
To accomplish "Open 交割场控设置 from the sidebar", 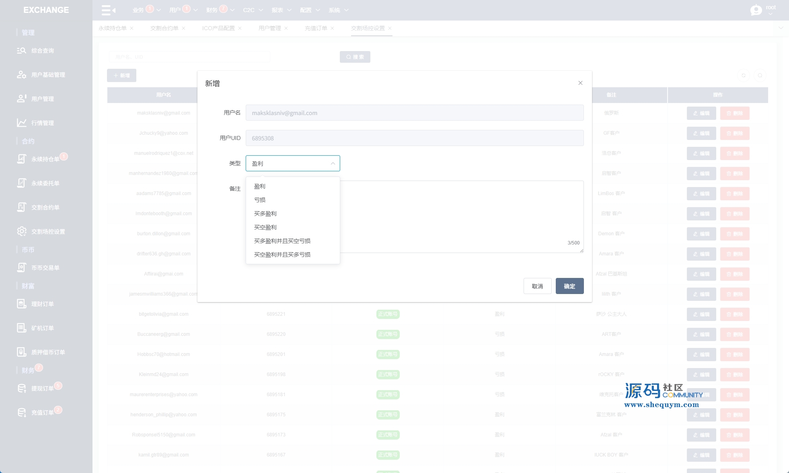I will 48,232.
